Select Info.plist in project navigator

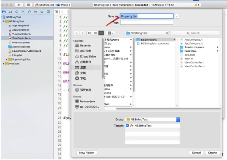coord(17,55)
